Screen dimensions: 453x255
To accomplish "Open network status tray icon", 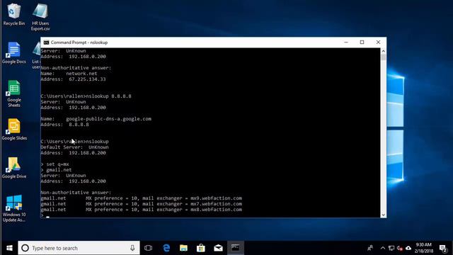I will (x=391, y=248).
